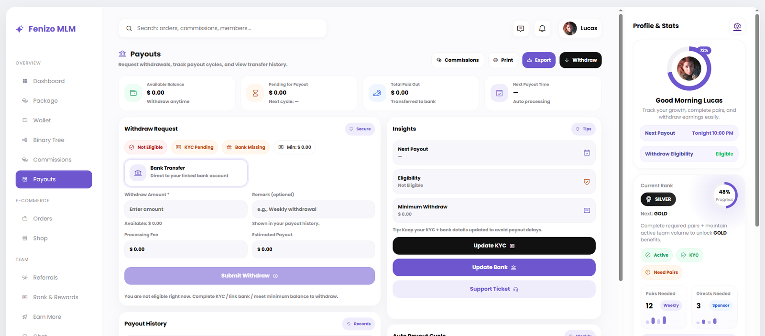Go to Package in sidebar
This screenshot has height=336, width=765.
(54, 101)
